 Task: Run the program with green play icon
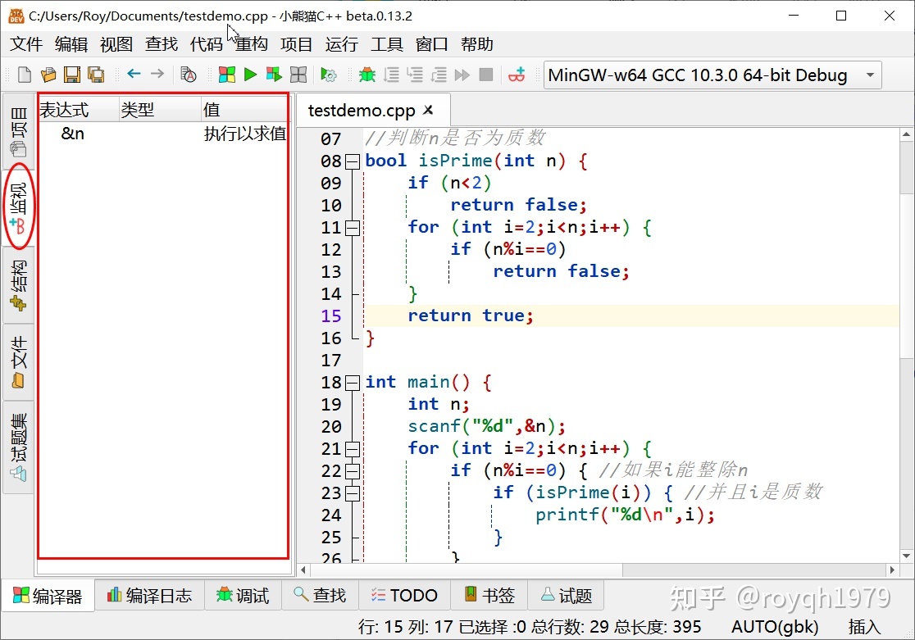[x=250, y=75]
